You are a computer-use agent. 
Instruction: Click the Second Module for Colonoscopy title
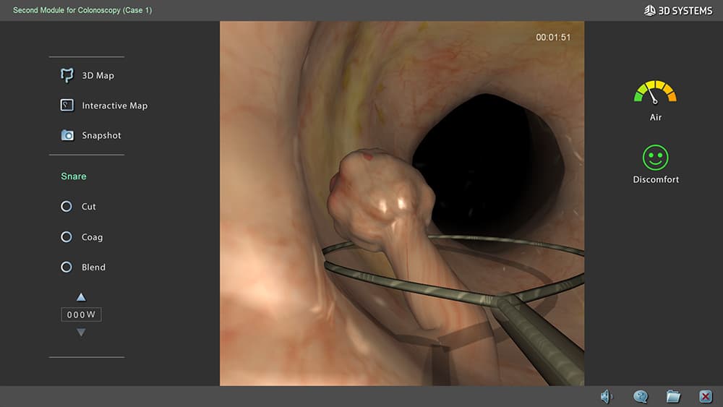[82, 10]
